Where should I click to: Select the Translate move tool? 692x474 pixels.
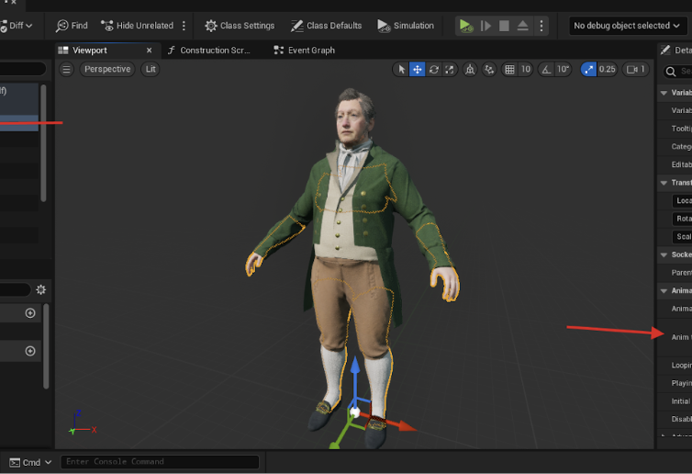tap(417, 70)
